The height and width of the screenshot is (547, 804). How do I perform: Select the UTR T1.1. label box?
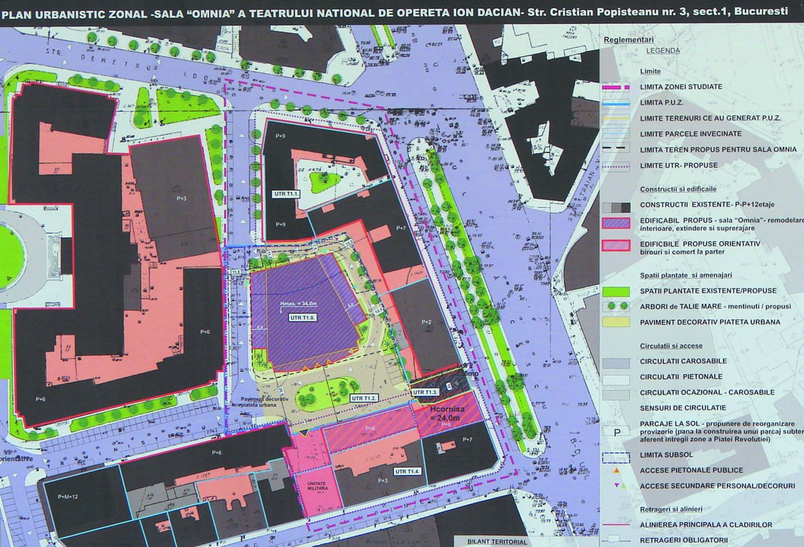(x=286, y=193)
